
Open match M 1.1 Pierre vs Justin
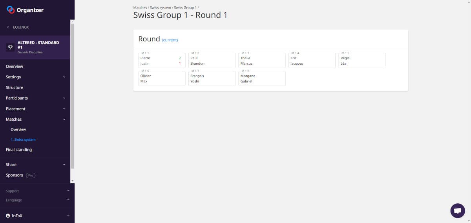click(162, 61)
